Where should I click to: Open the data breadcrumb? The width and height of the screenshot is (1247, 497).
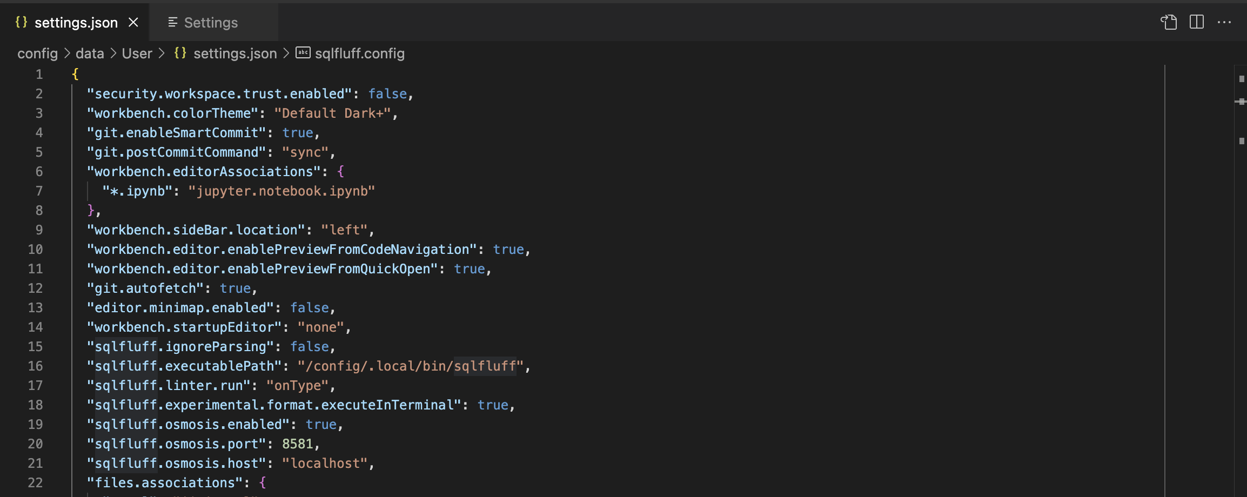point(90,53)
